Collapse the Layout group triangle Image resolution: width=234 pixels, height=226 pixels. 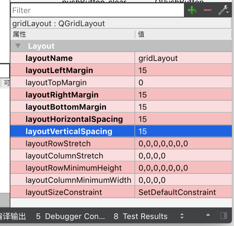click(18, 46)
